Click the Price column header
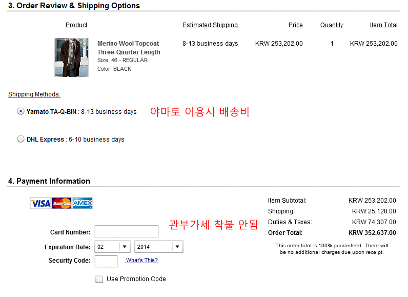The image size is (408, 297). coord(296,25)
